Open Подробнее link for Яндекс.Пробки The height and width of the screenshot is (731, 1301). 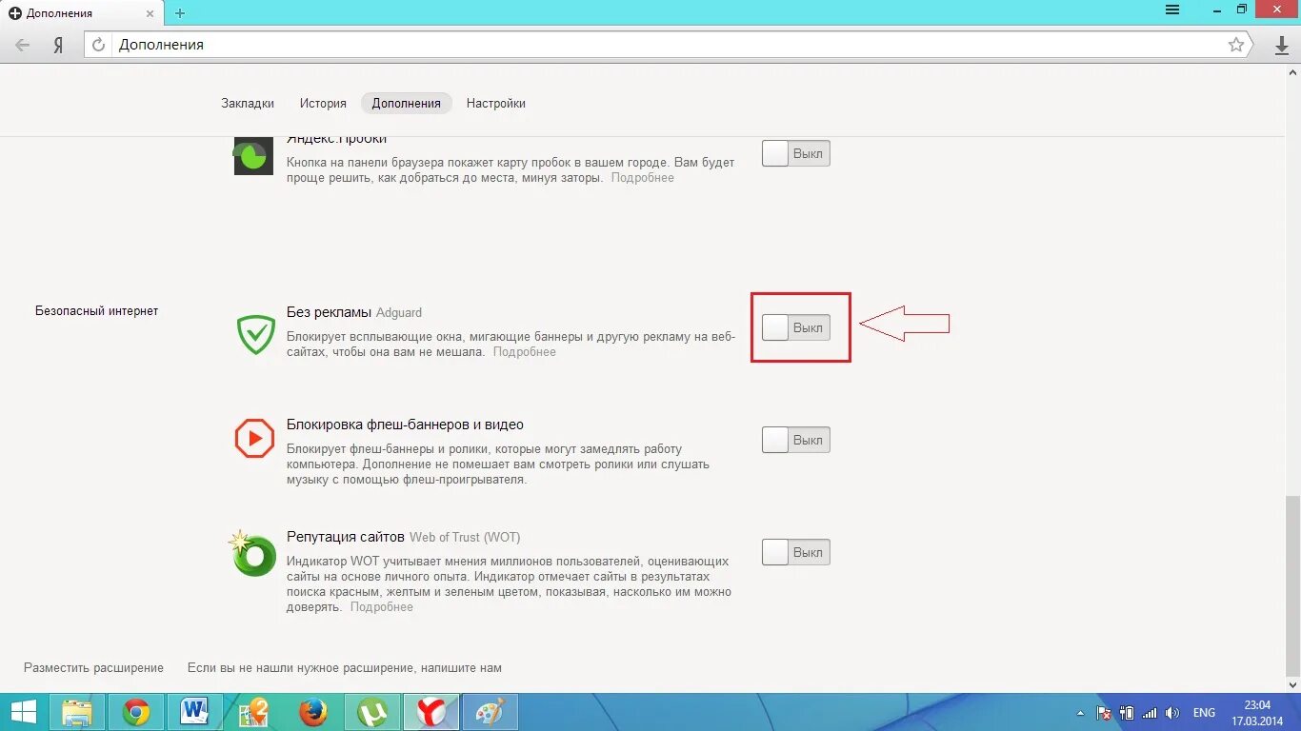click(x=643, y=178)
